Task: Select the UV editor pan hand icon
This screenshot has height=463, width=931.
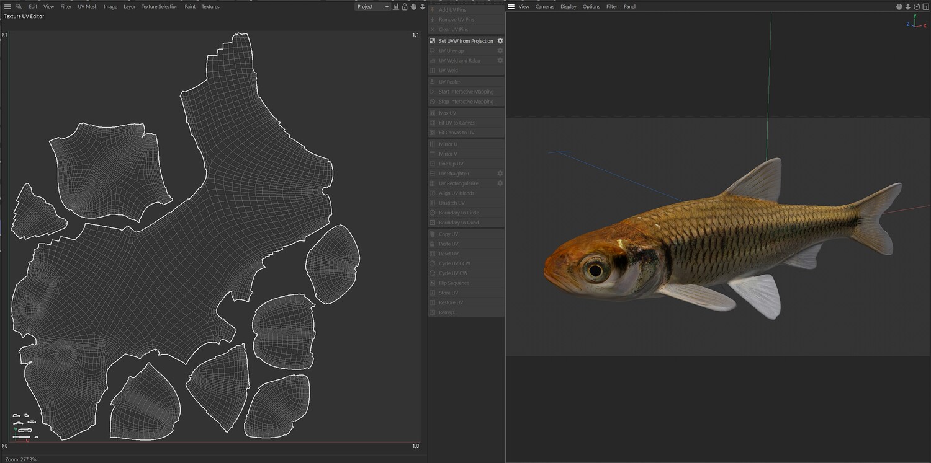Action: coord(413,6)
